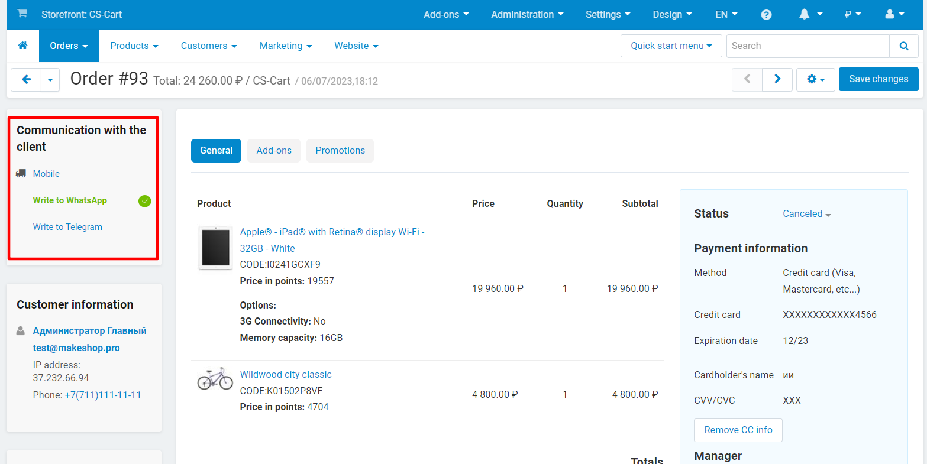Expand the ruble currency selector
The image size is (927, 464).
852,15
